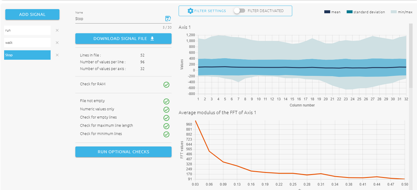Click Download Signal File button

click(x=123, y=38)
